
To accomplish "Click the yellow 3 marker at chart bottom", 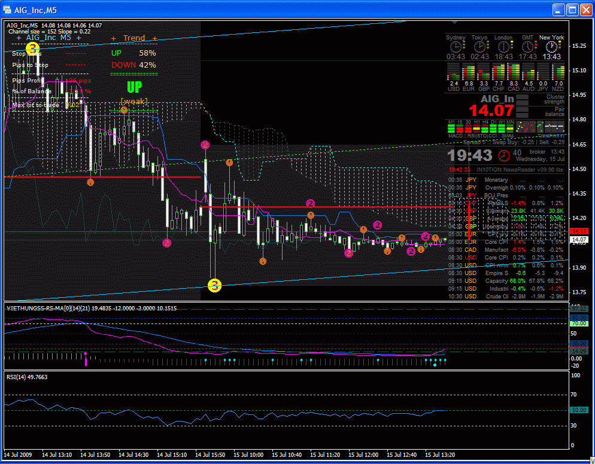I will [214, 286].
